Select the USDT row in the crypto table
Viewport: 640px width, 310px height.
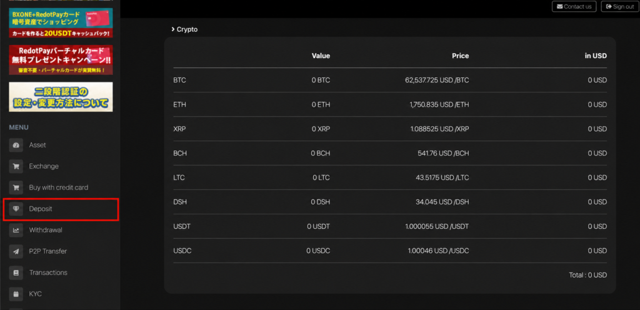(390, 226)
